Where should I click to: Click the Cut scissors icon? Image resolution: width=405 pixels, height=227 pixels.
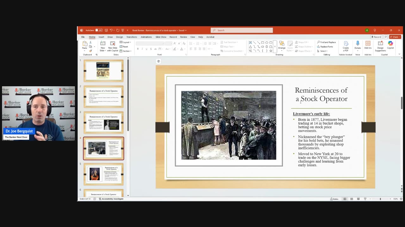90,42
